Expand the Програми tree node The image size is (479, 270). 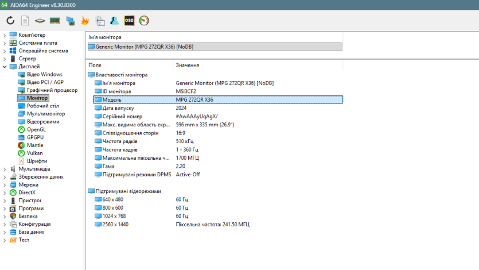tap(5, 209)
